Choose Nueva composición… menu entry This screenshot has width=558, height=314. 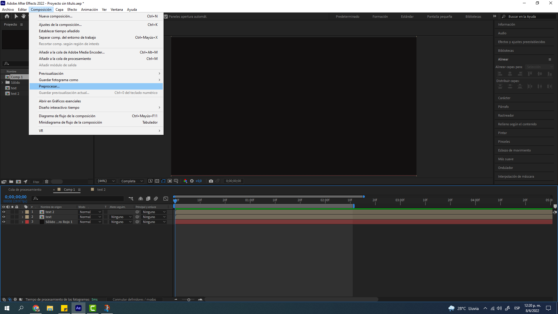coord(96,16)
